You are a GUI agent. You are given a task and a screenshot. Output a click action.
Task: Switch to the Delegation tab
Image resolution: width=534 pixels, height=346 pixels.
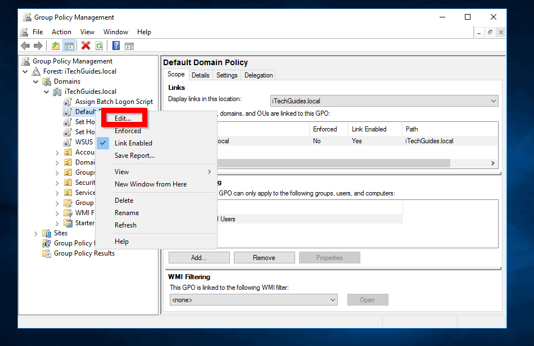[x=259, y=75]
